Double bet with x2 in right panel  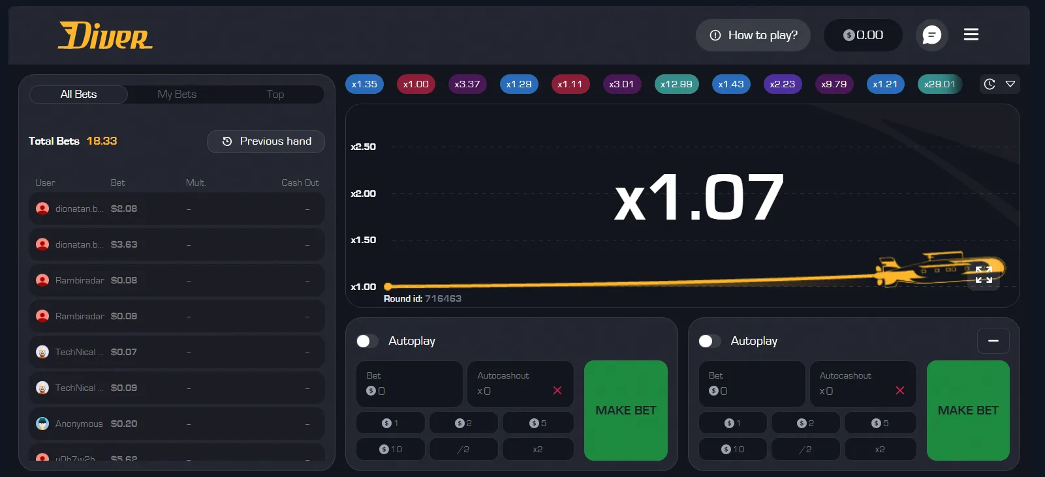[880, 449]
